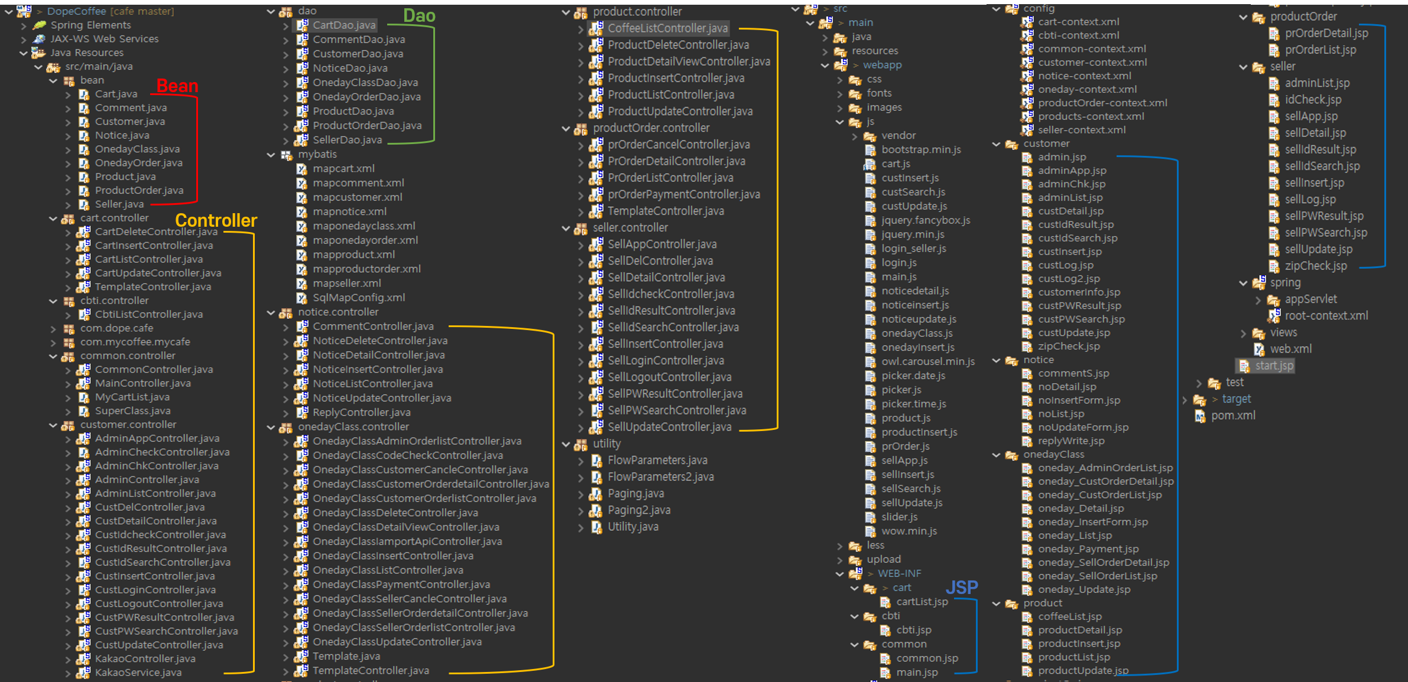
Task: Select start.jsp in the tree
Action: tap(1274, 366)
